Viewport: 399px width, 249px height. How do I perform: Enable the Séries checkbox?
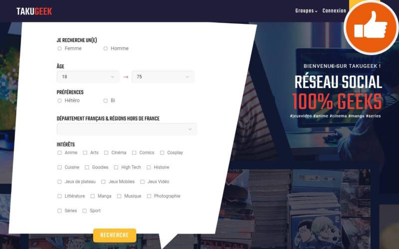click(x=59, y=211)
